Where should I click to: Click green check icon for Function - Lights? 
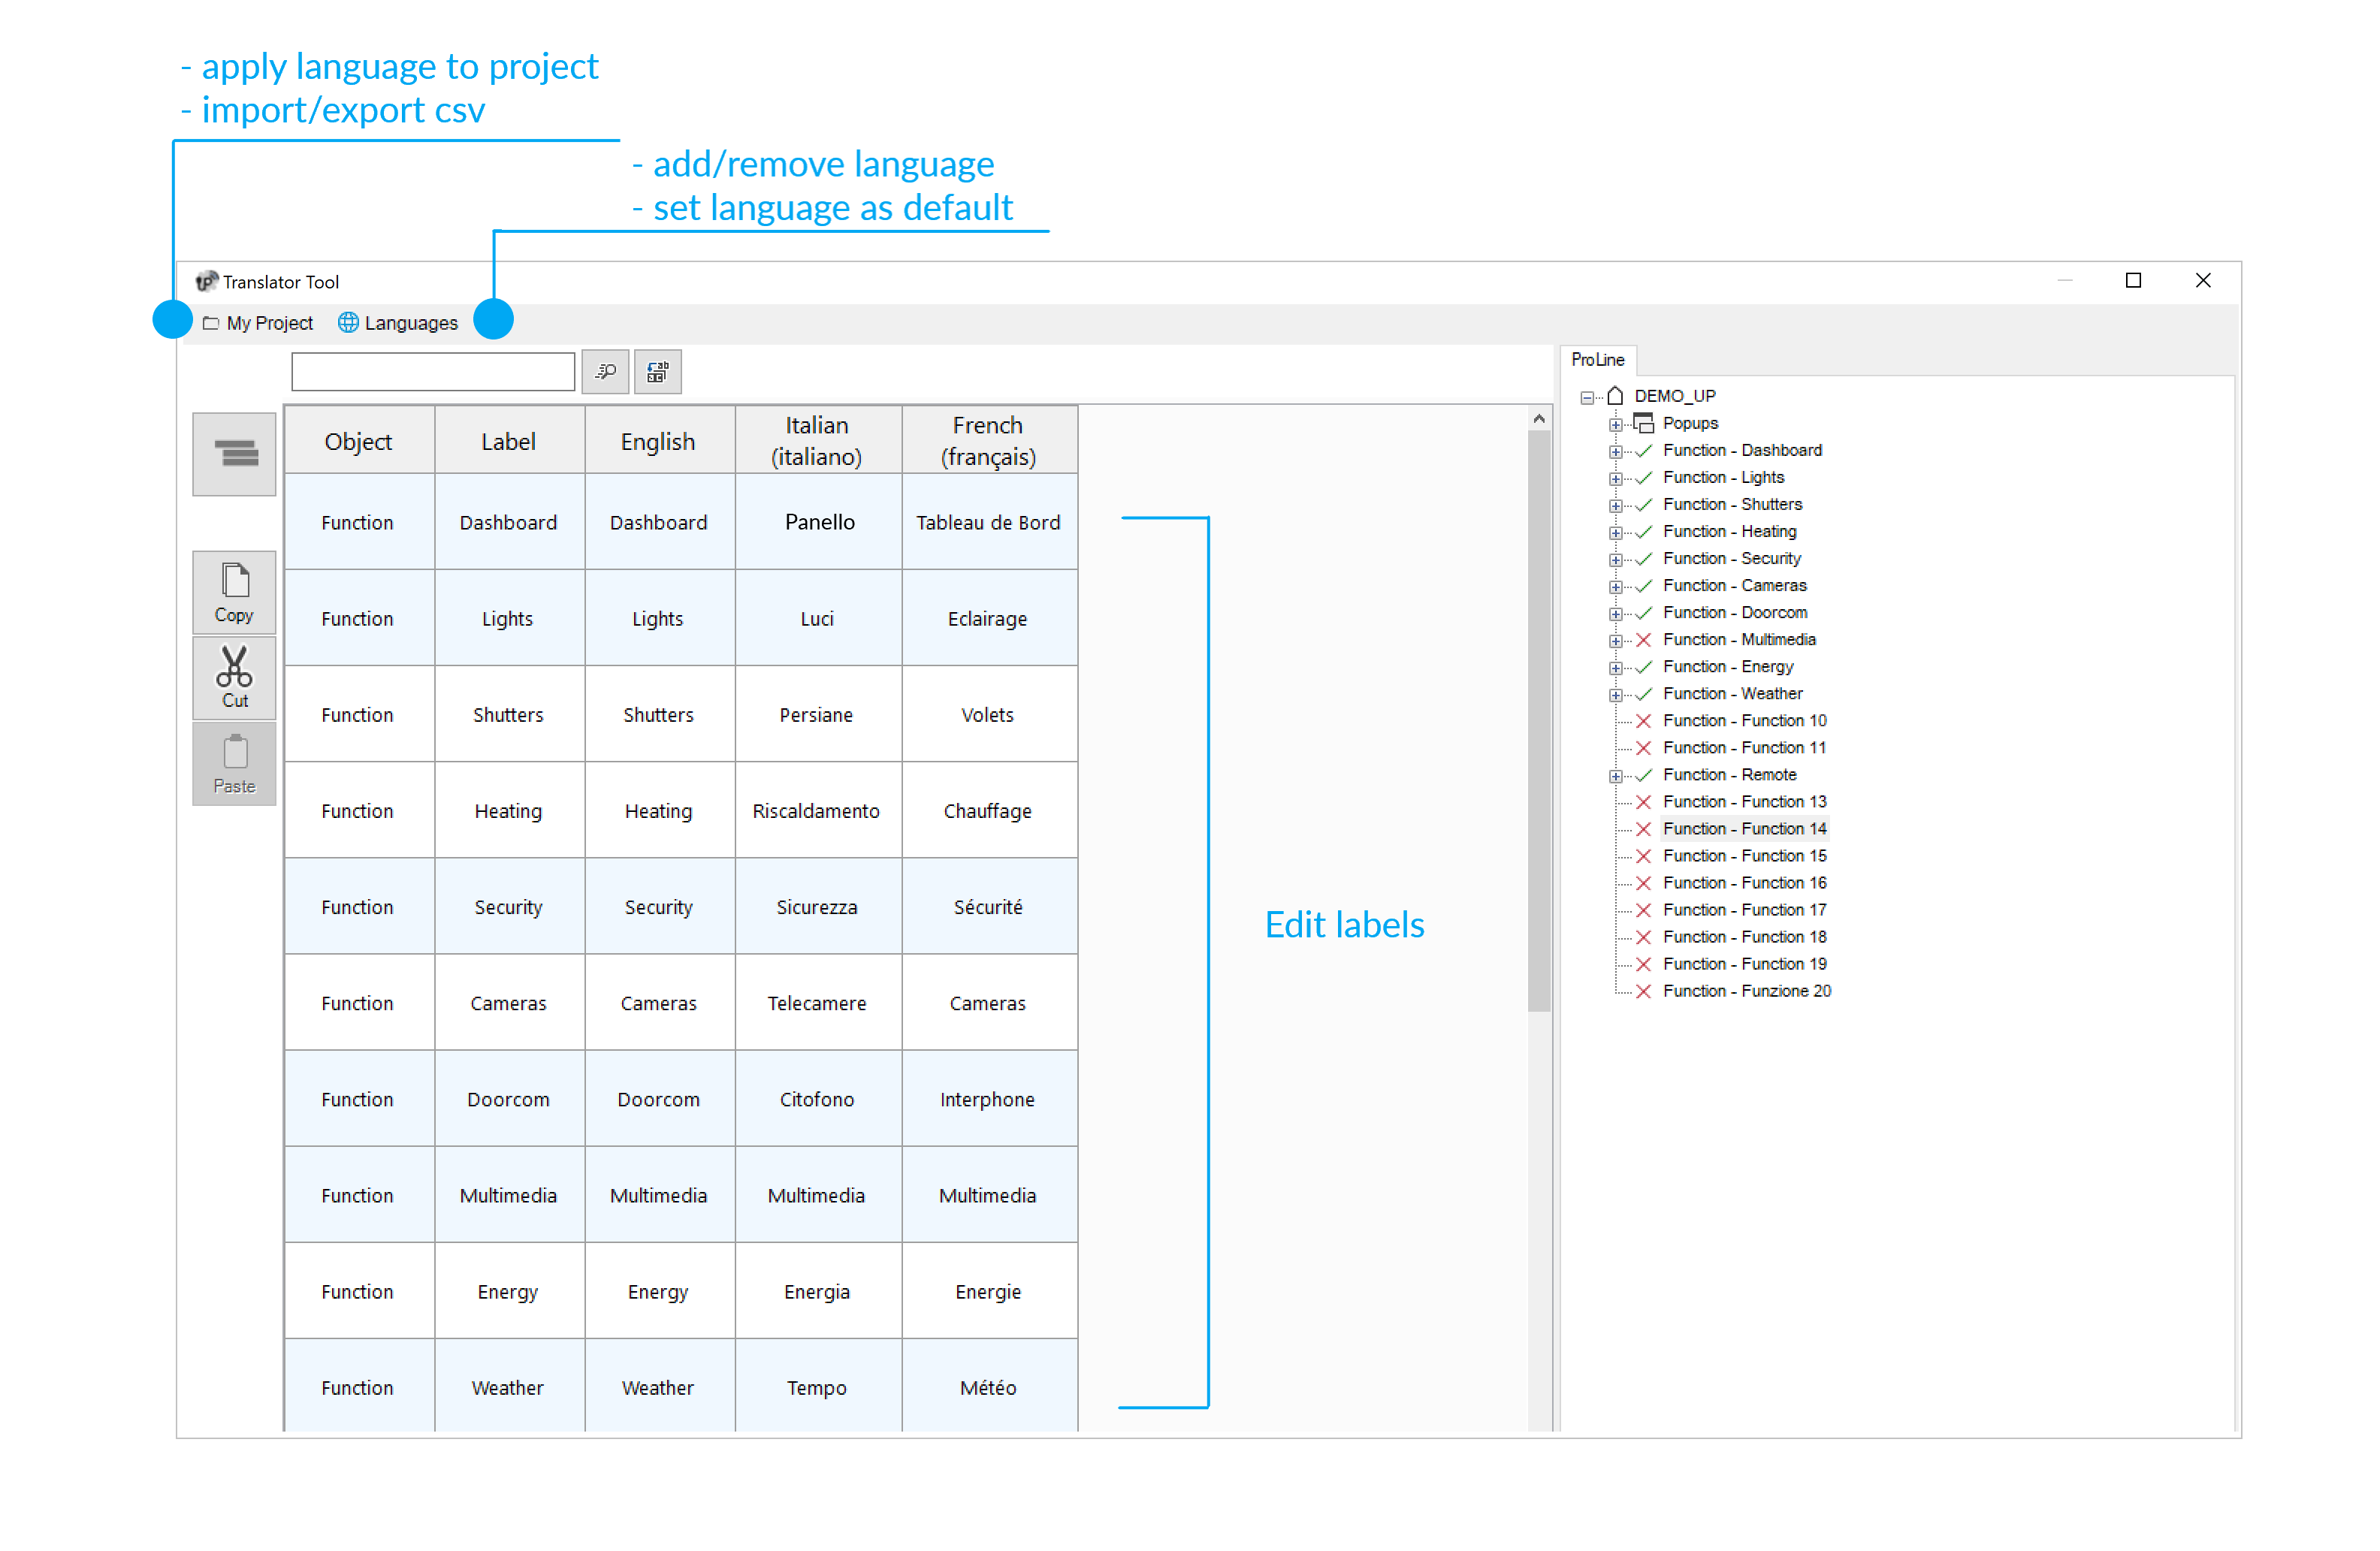point(1643,477)
